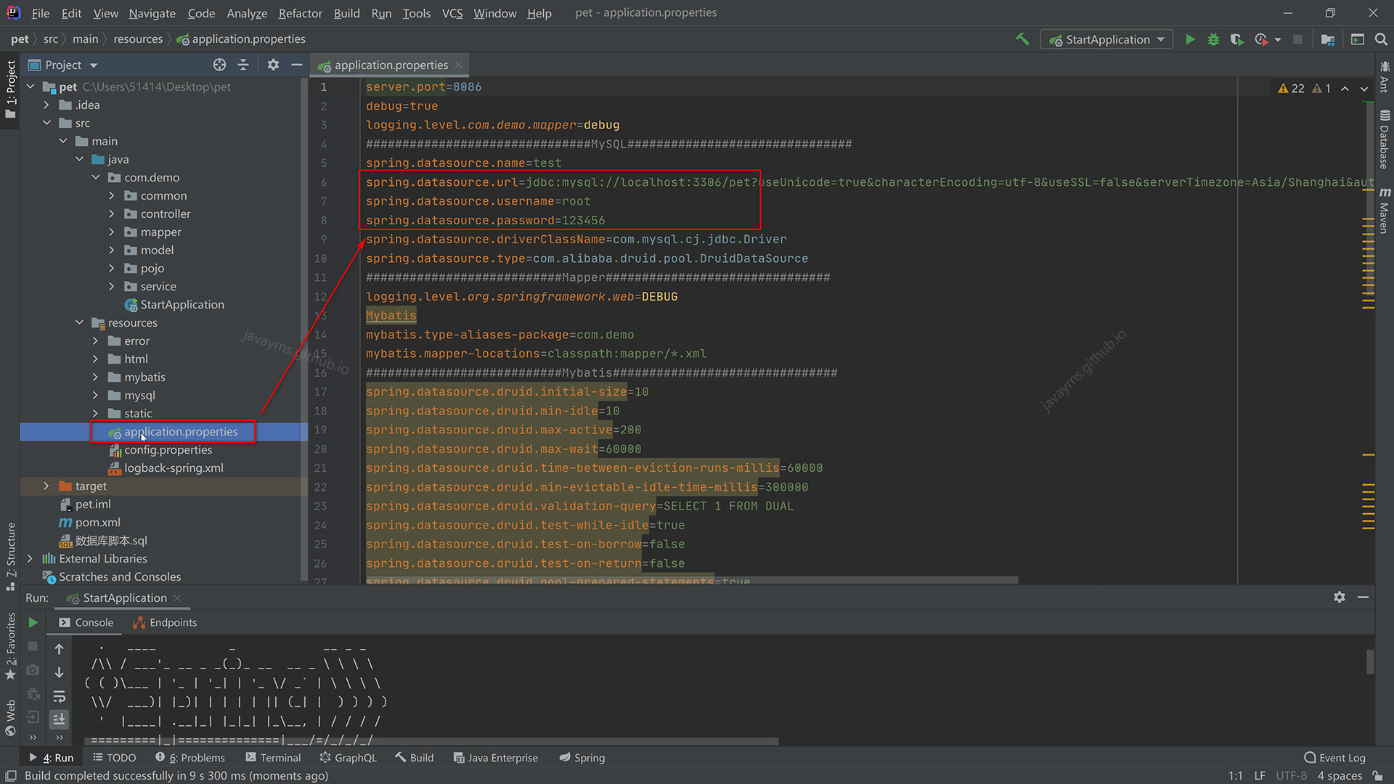Image resolution: width=1394 pixels, height=784 pixels.
Task: Collapse the src folder
Action: coord(46,123)
